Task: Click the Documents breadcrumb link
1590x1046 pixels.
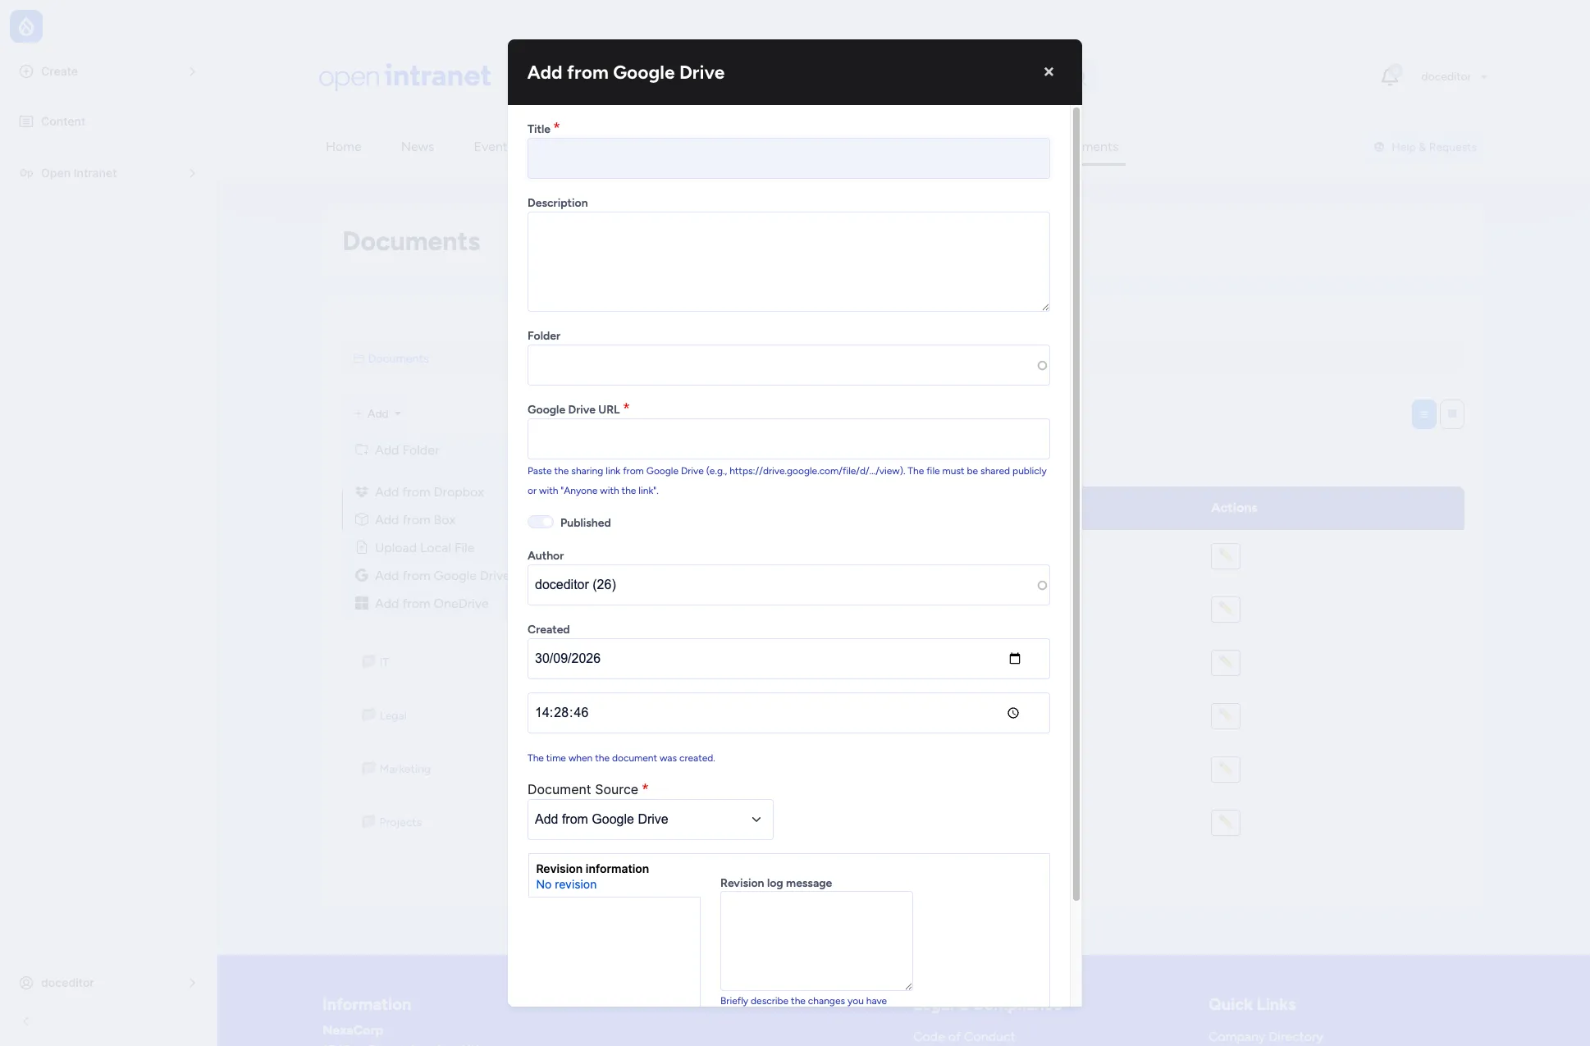Action: click(x=391, y=359)
